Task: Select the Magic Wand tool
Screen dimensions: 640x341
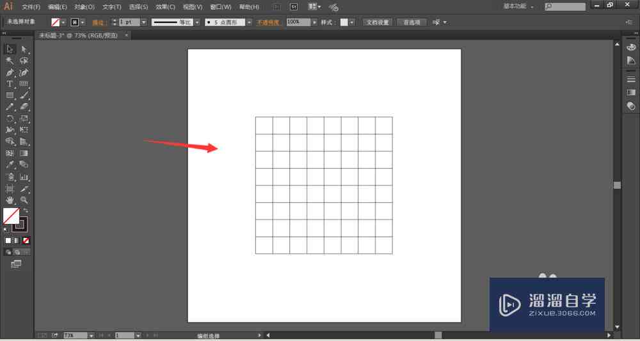Action: (x=10, y=61)
